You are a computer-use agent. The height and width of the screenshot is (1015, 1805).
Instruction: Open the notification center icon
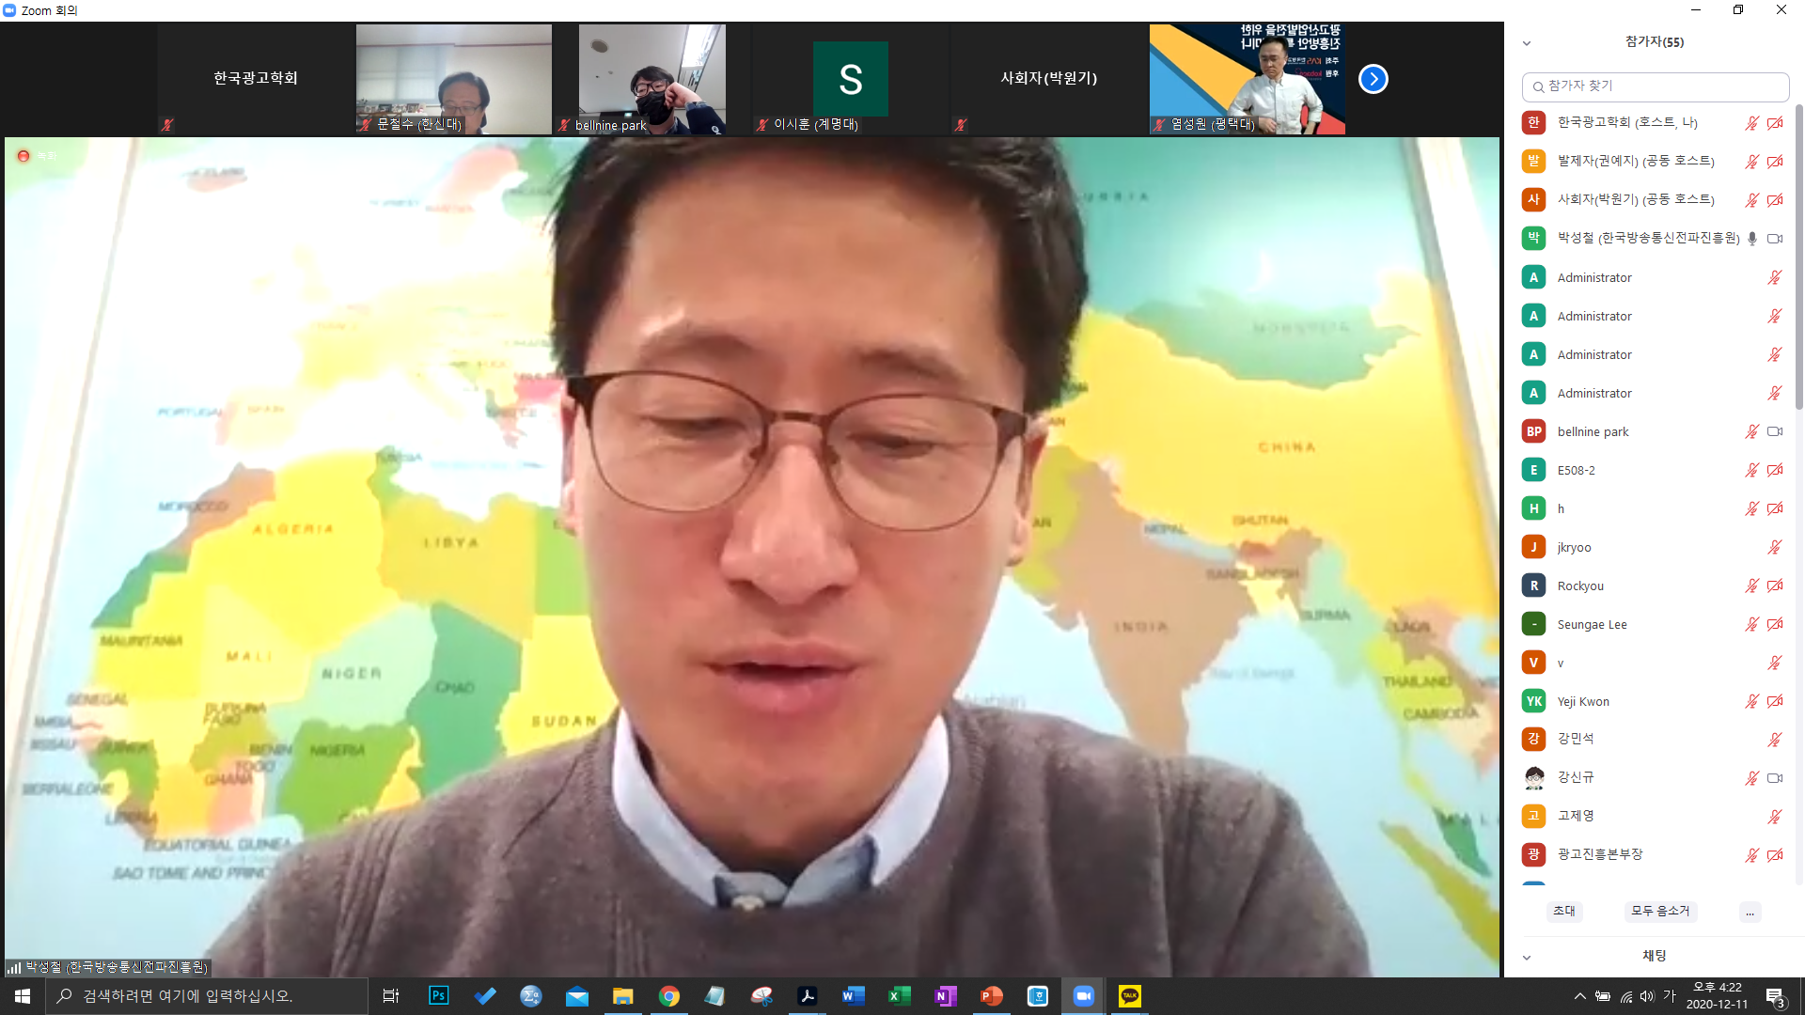pyautogui.click(x=1775, y=997)
